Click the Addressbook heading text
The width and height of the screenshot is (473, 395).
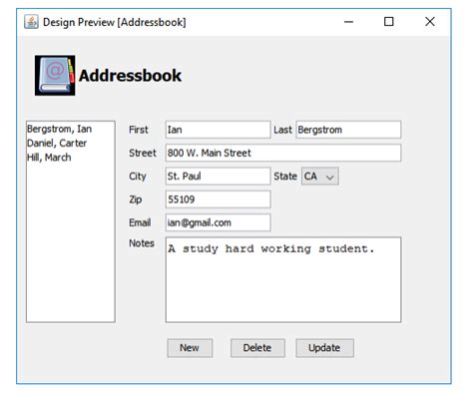click(130, 76)
